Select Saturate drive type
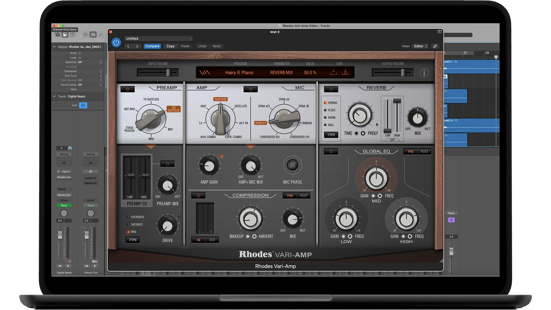 pyautogui.click(x=135, y=225)
